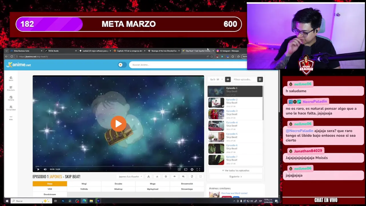Select the Mp4upload server tab
366x206 pixels.
coord(153,189)
